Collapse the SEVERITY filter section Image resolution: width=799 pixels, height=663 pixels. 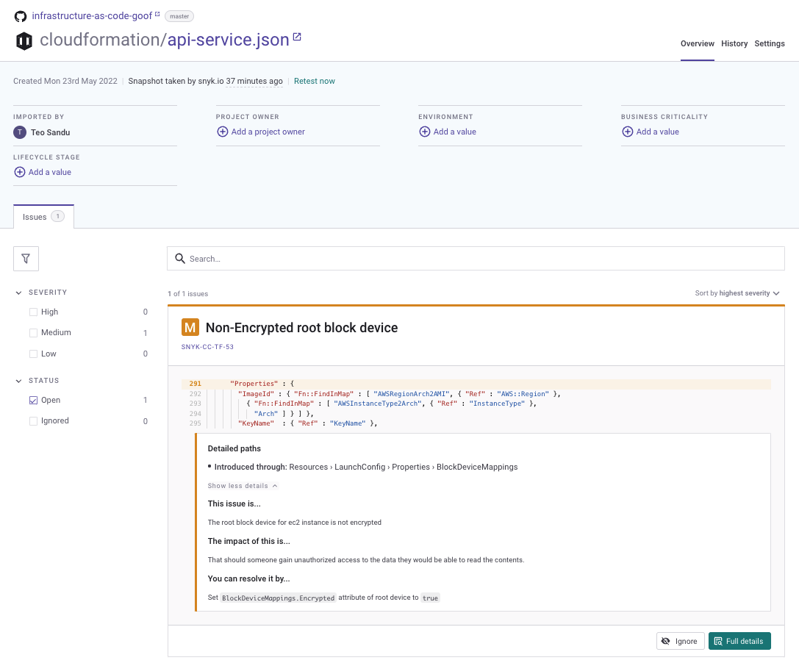[18, 292]
